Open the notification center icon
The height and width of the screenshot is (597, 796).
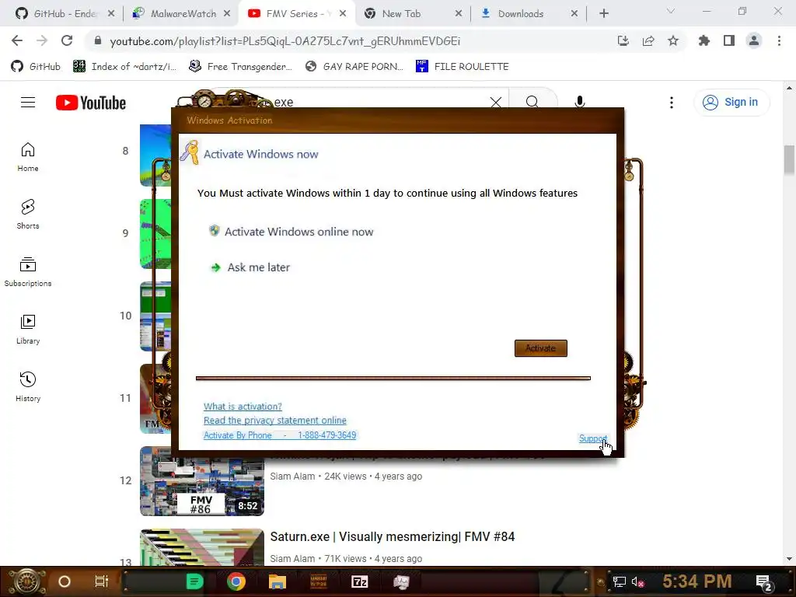(x=763, y=583)
